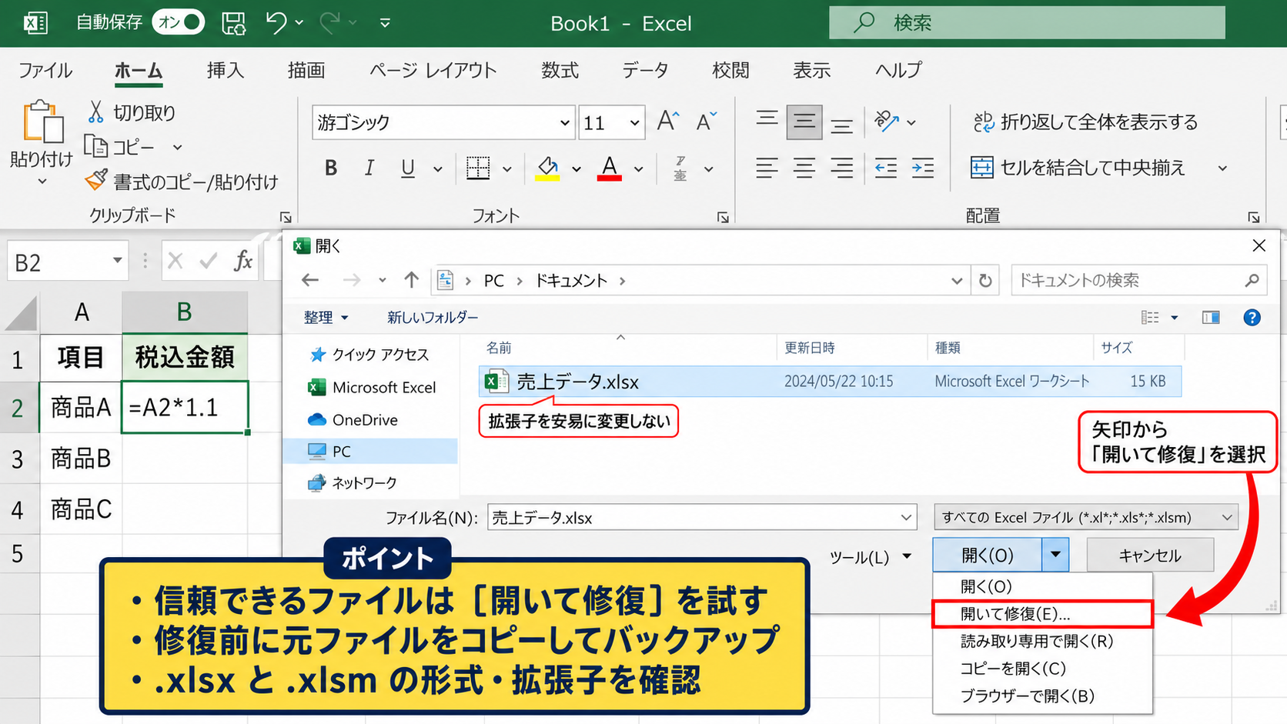Switch to the 数式 ribbon tab
This screenshot has width=1287, height=724.
(x=560, y=70)
